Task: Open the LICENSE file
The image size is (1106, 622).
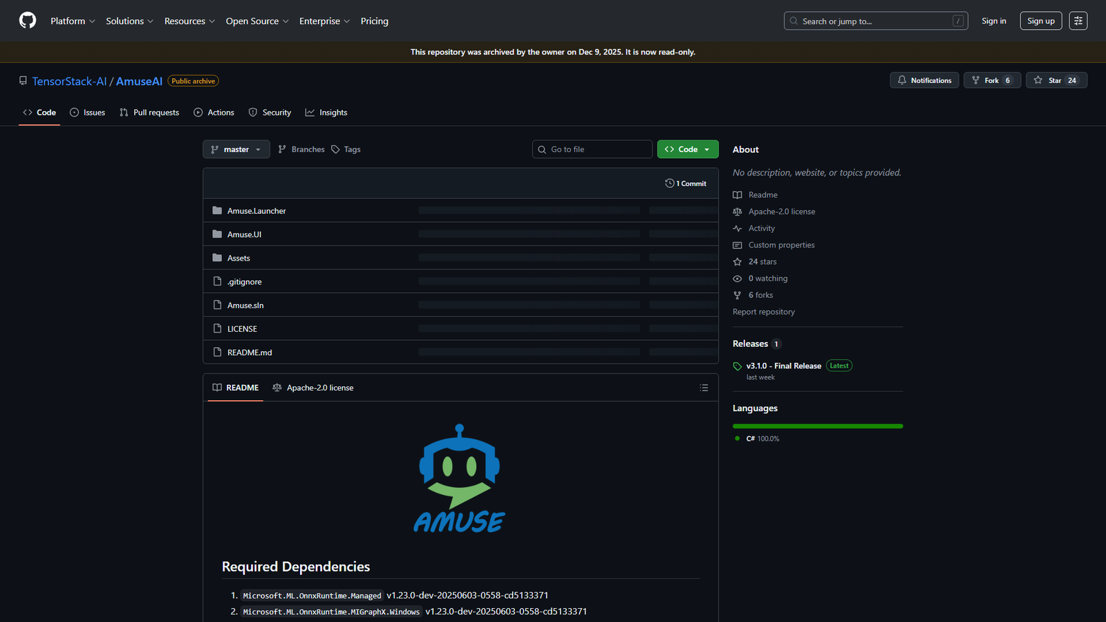Action: pyautogui.click(x=242, y=329)
